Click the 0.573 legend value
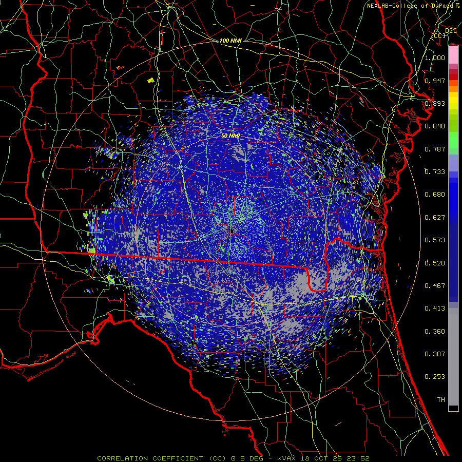 pyautogui.click(x=435, y=240)
